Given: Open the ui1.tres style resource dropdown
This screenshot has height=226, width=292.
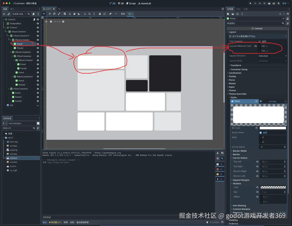Looking at the screenshot, I should 285,101.
